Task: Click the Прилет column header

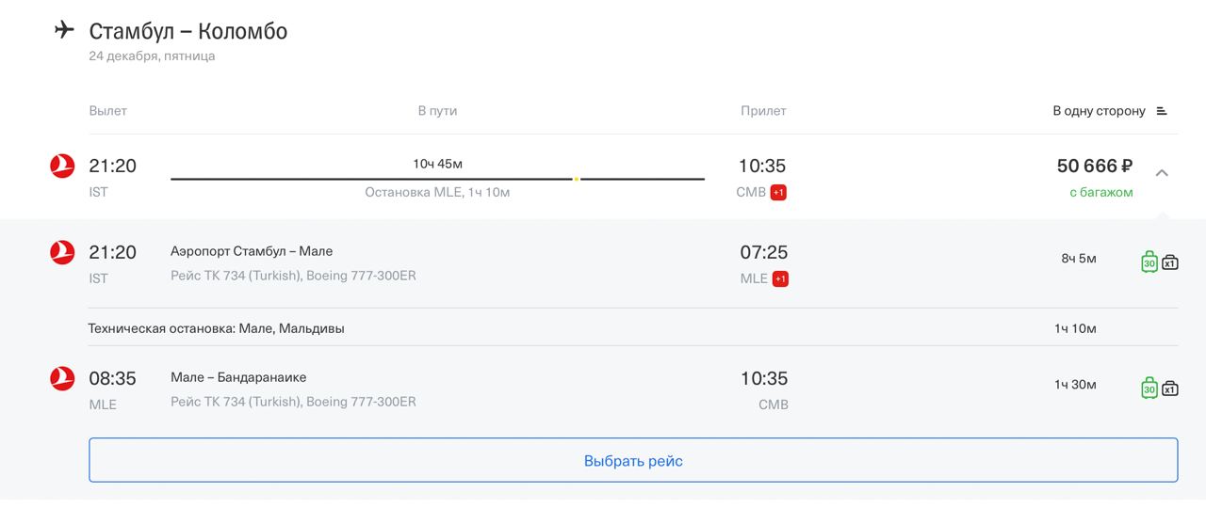Action: coord(763,111)
